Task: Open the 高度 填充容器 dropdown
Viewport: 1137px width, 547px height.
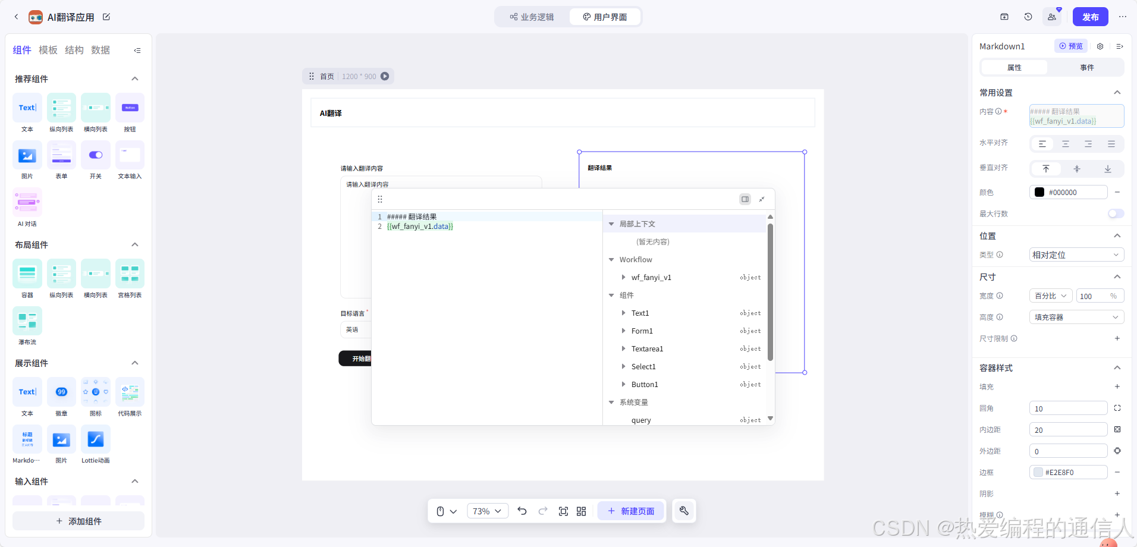Action: point(1077,317)
